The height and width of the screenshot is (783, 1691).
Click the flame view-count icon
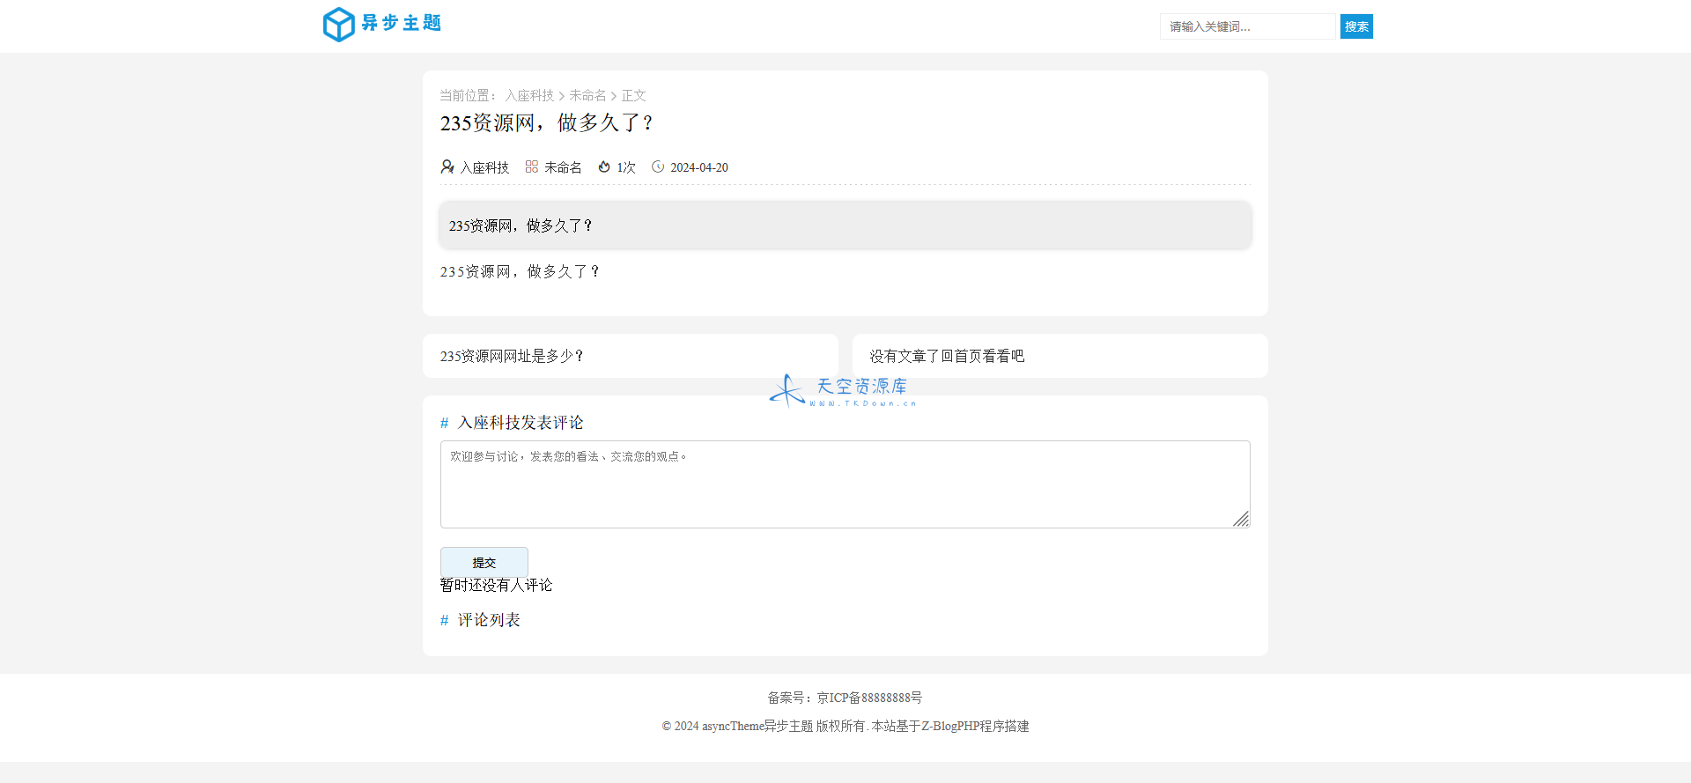tap(604, 166)
